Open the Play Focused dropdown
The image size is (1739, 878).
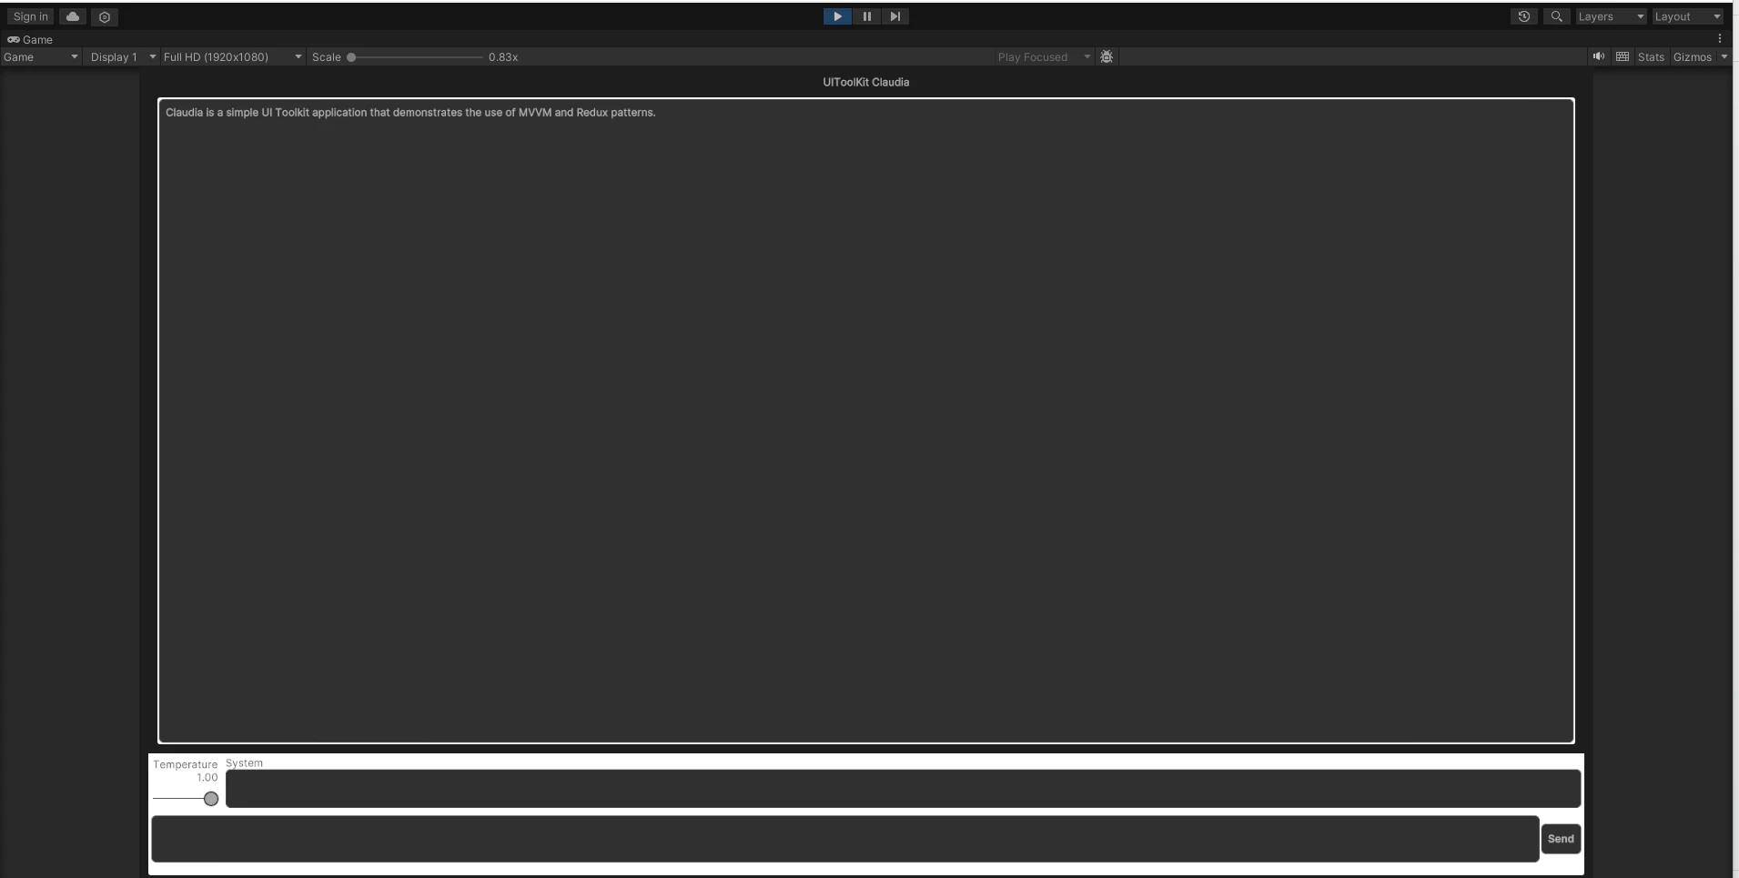tap(1043, 56)
